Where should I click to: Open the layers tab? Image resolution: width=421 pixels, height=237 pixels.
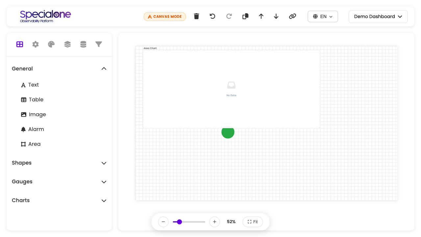click(67, 44)
